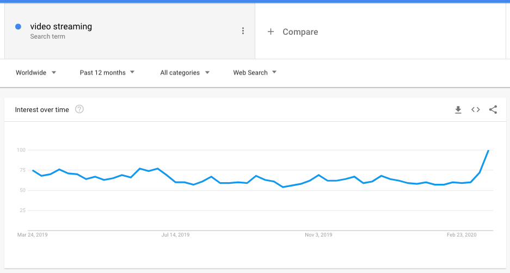Open the Past 12 months time range
Viewport: 510px width, 273px height.
pyautogui.click(x=107, y=72)
